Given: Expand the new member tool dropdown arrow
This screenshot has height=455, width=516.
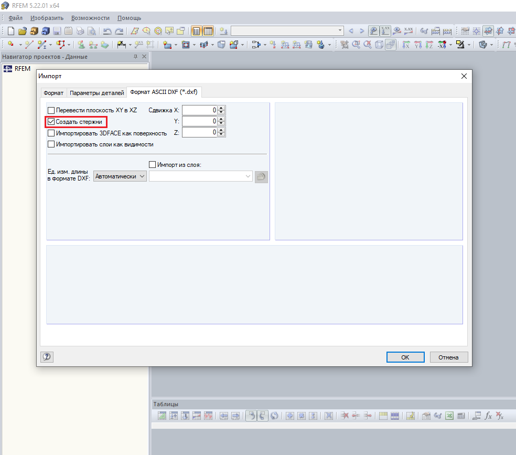Looking at the screenshot, I should click(50, 45).
